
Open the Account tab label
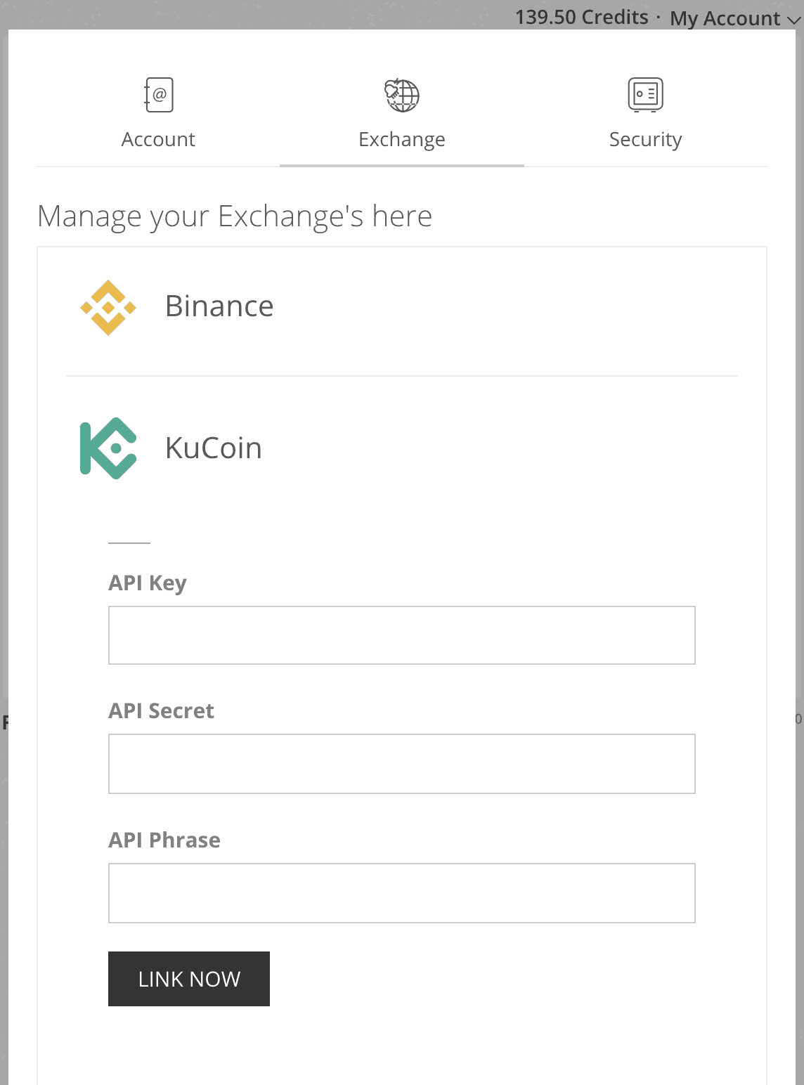click(158, 139)
